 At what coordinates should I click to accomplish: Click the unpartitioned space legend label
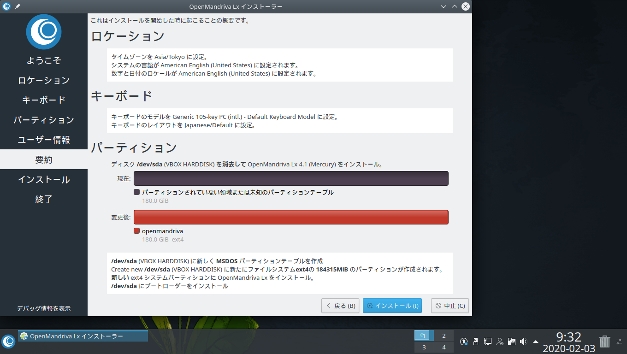click(237, 192)
